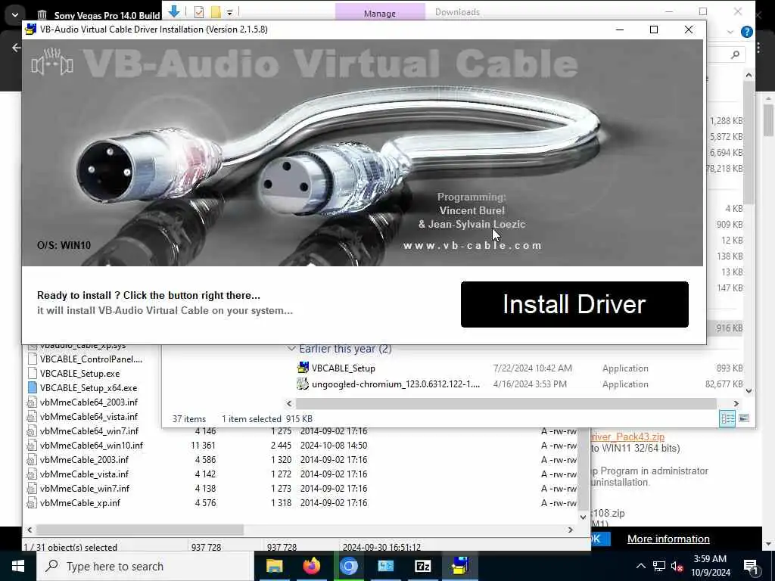Click the VBCABLE_Setup_x64.exe file icon

[x=32, y=388]
